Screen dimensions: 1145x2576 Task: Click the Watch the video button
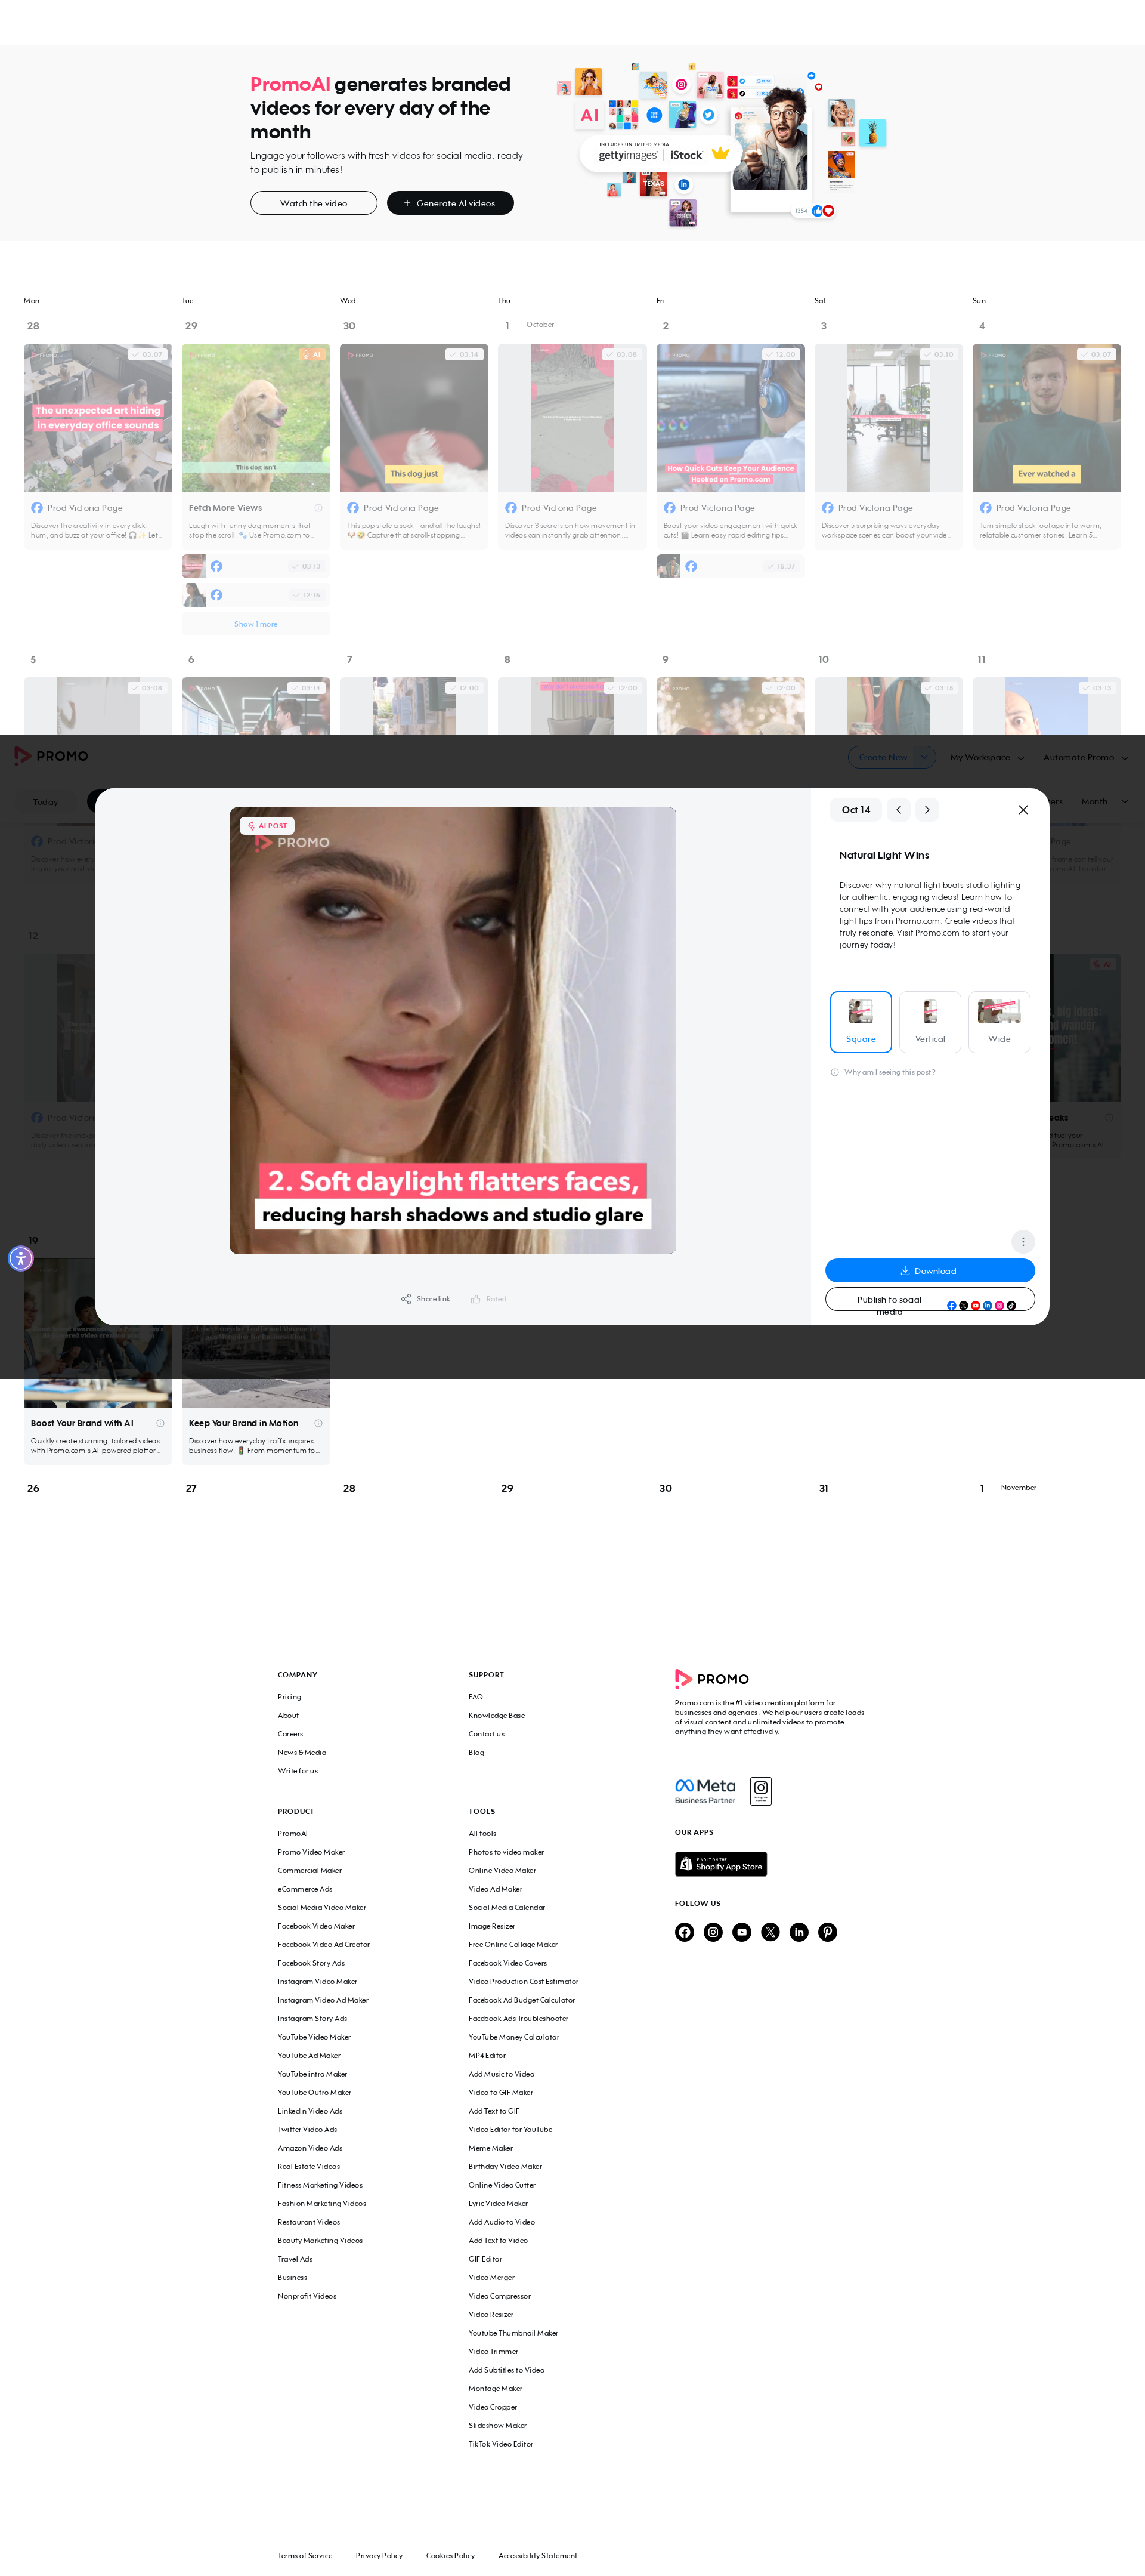pyautogui.click(x=314, y=203)
